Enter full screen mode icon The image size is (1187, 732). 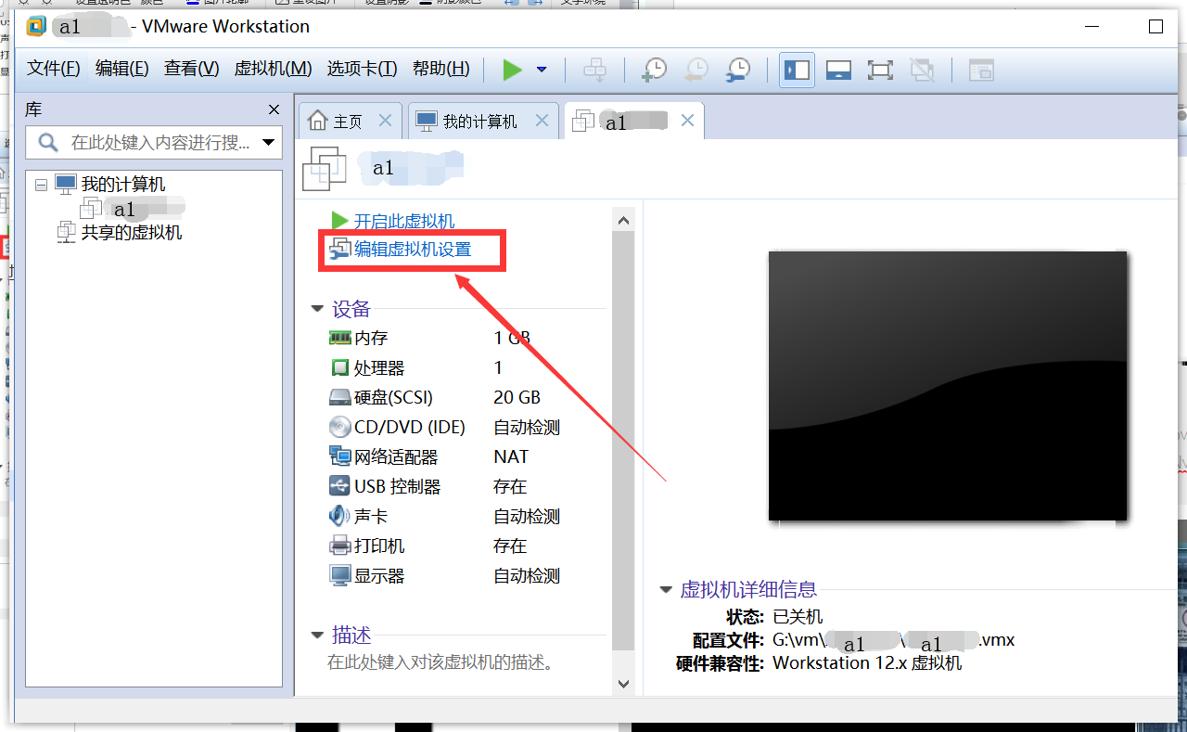880,70
